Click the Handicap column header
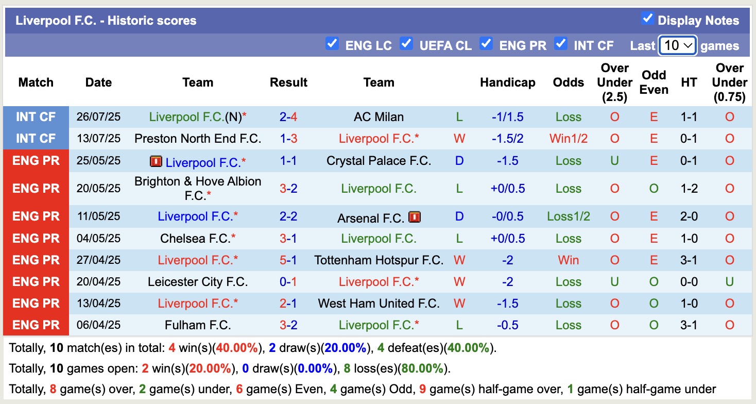The width and height of the screenshot is (756, 404). [507, 82]
